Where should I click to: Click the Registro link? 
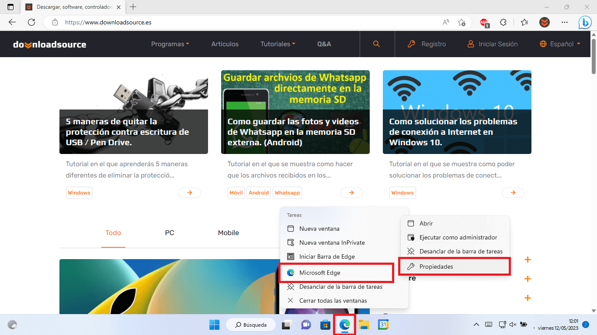click(x=427, y=44)
